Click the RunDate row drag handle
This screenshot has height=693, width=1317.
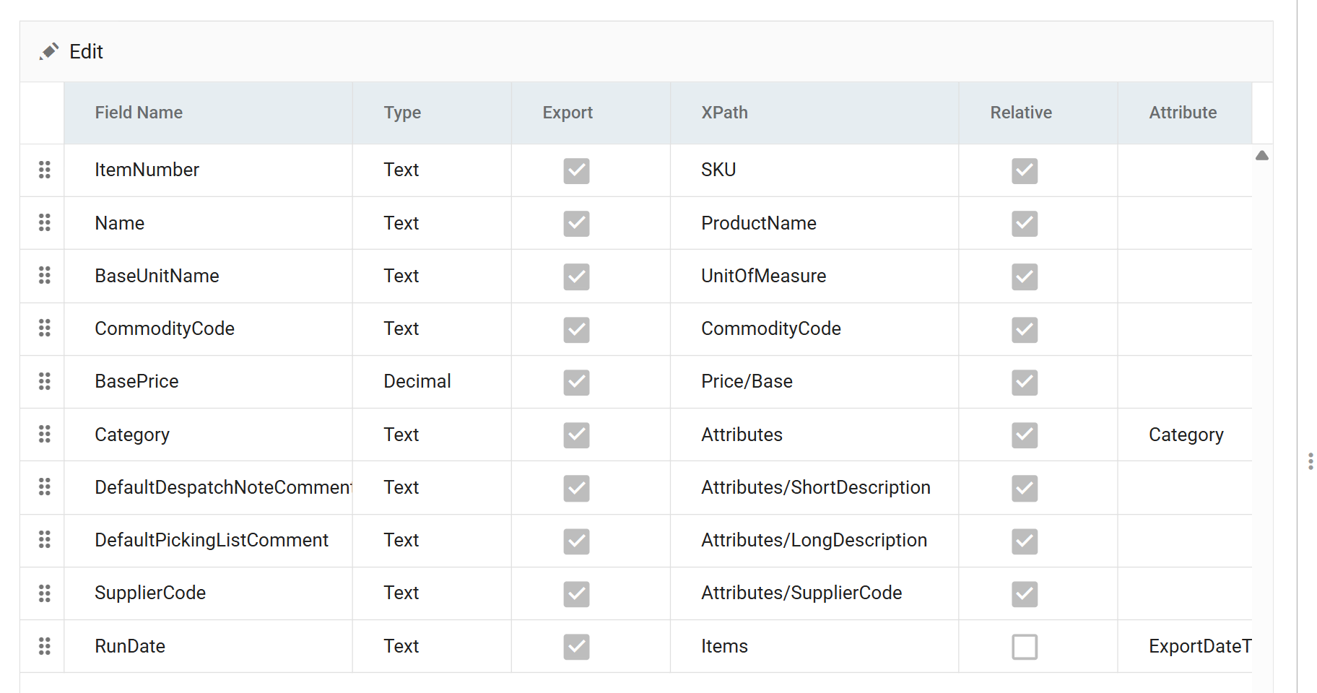44,645
